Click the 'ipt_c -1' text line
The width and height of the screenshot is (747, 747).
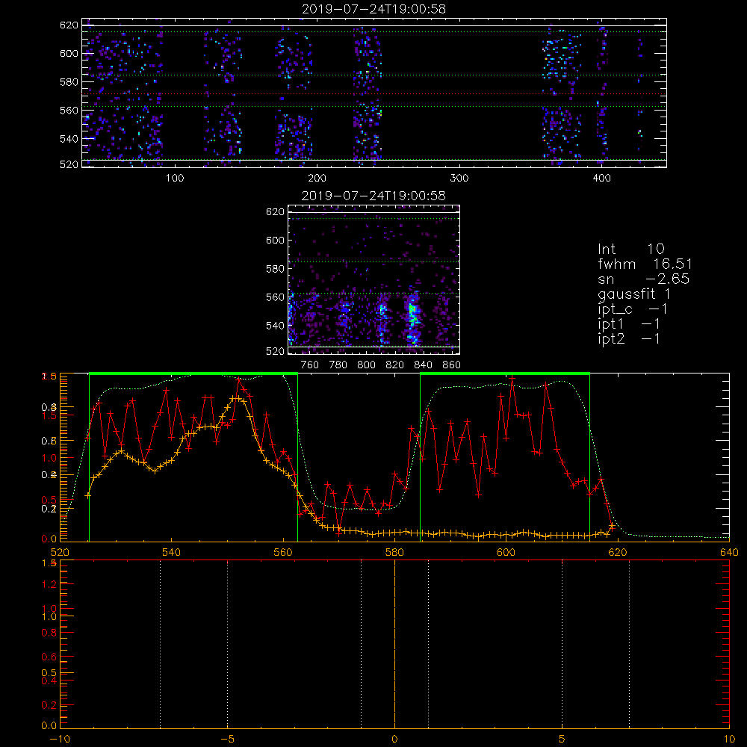633,310
